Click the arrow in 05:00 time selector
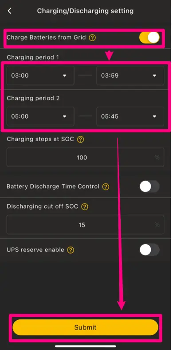 (x=64, y=116)
